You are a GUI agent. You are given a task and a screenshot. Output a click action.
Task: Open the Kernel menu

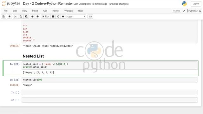pyautogui.click(x=56, y=11)
